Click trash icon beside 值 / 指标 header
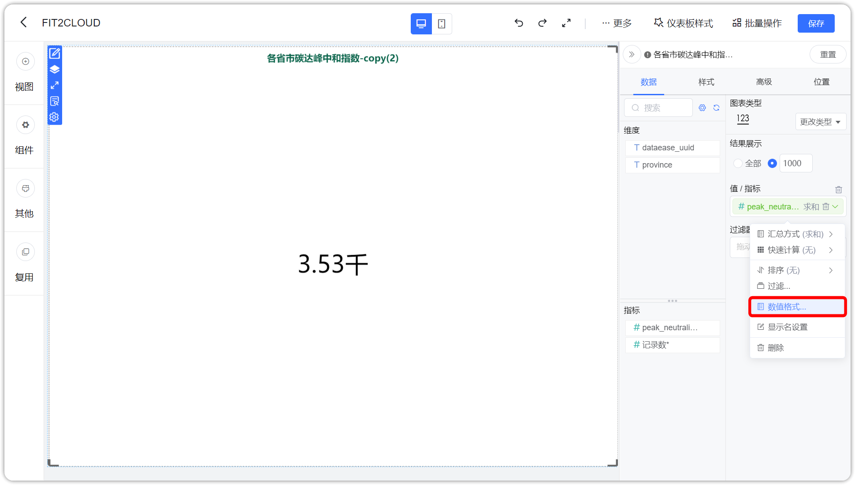855x485 pixels. (x=839, y=190)
